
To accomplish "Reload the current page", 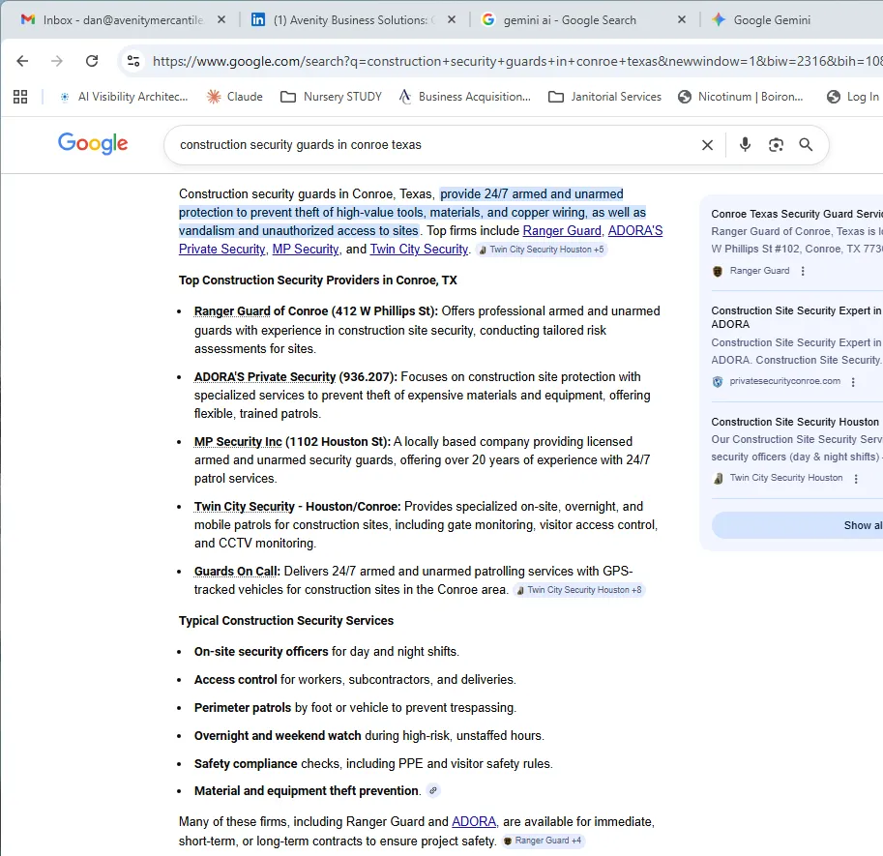I will [x=92, y=61].
